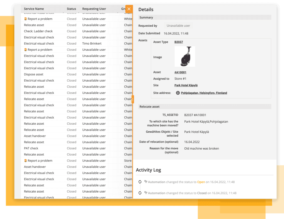The width and height of the screenshot is (284, 219).
Task: Click the orange Open status in activity log
Action: (201, 182)
